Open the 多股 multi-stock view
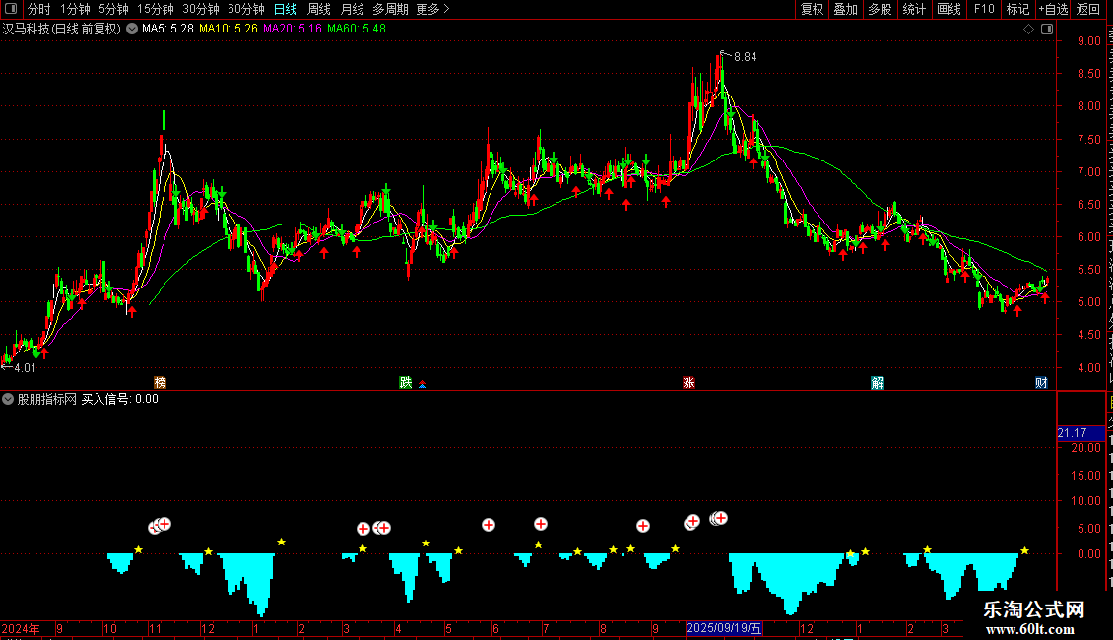1113x640 pixels. 880,9
